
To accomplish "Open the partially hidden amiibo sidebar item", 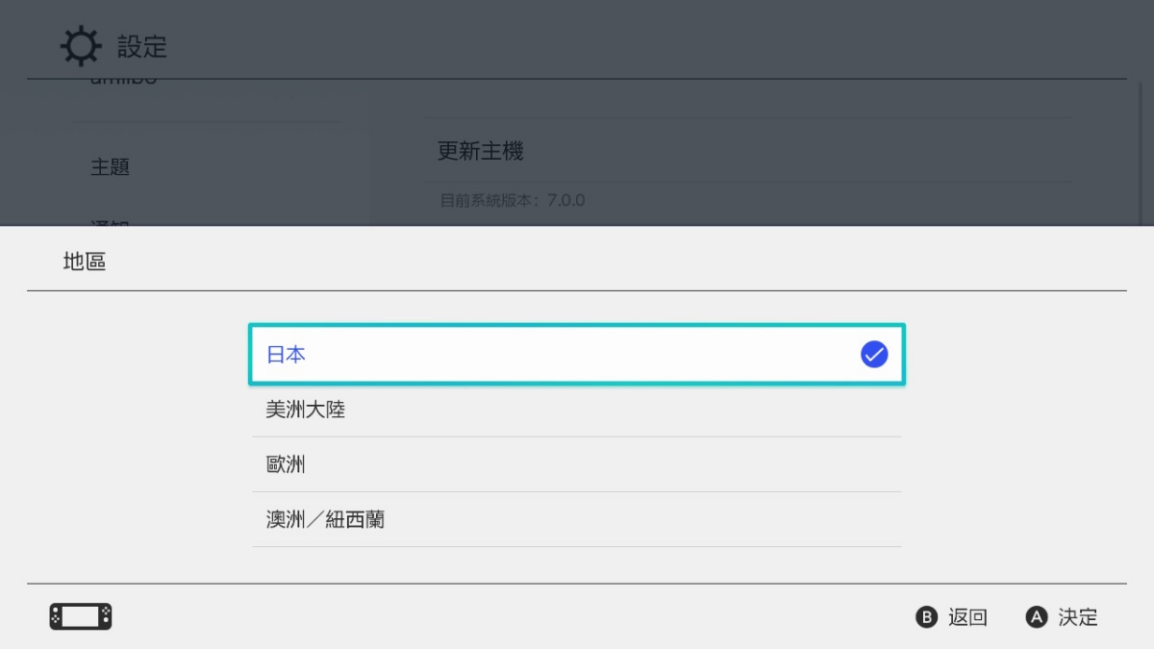I will [123, 83].
